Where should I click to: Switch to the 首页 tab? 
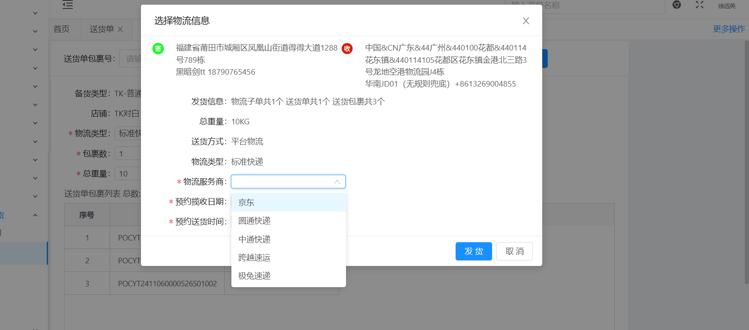pos(62,29)
